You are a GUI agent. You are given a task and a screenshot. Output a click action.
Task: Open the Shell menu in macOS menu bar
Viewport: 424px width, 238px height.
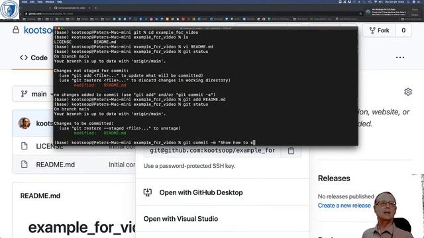[x=25, y=1]
